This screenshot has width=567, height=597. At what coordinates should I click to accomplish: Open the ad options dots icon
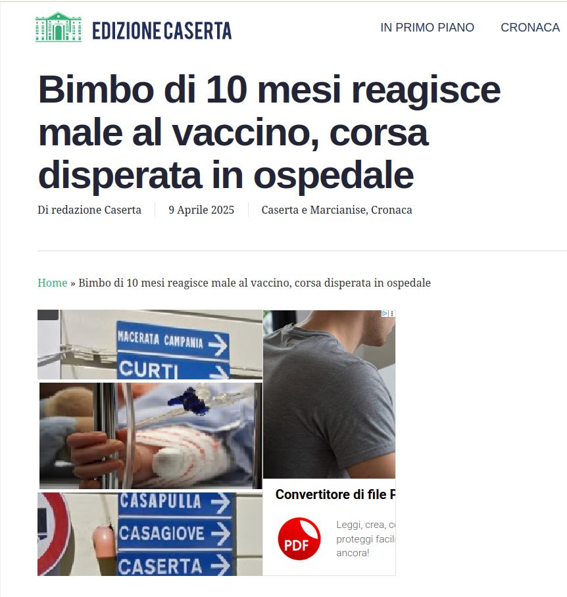(392, 314)
